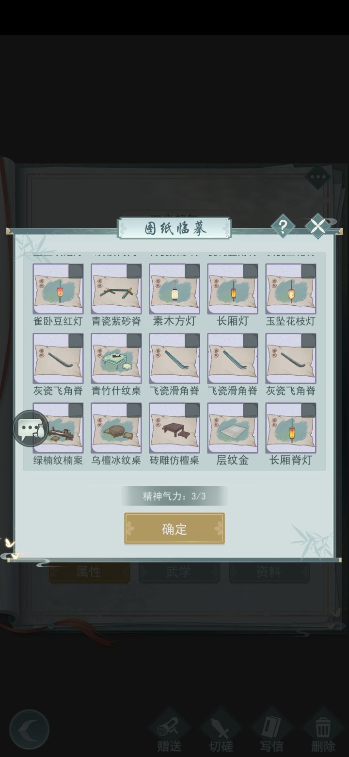Screen dimensions: 349x757
Task: Tick the checkbox on 素木方灯
Action: pos(192,271)
